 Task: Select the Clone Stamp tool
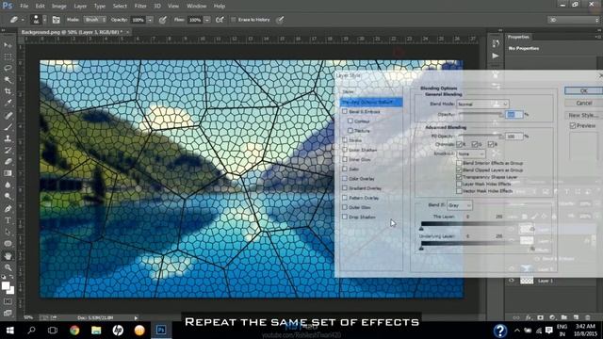coord(8,138)
